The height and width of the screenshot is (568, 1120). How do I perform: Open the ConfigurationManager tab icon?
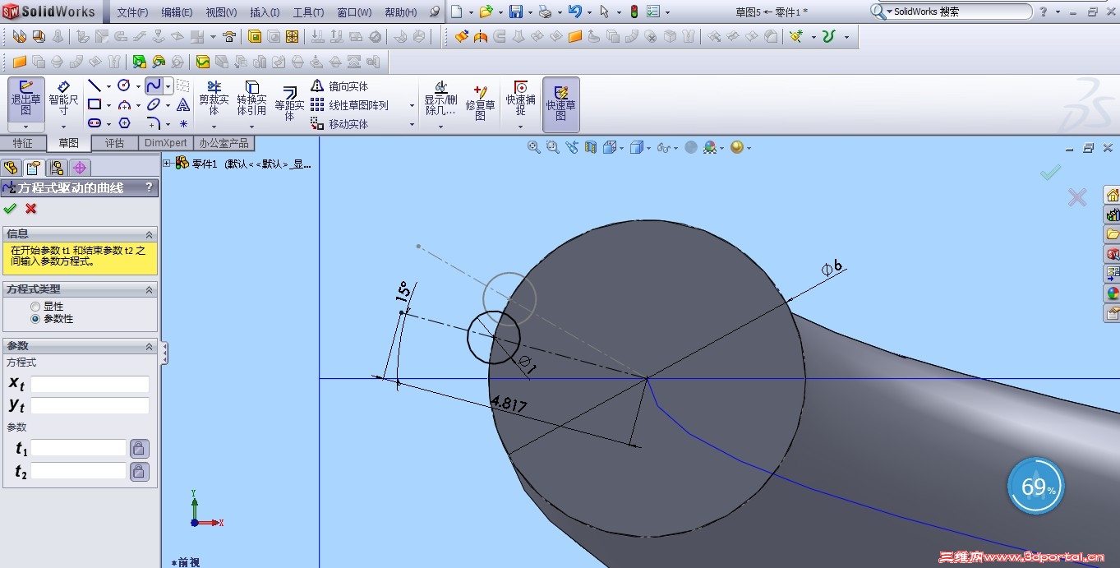click(57, 168)
